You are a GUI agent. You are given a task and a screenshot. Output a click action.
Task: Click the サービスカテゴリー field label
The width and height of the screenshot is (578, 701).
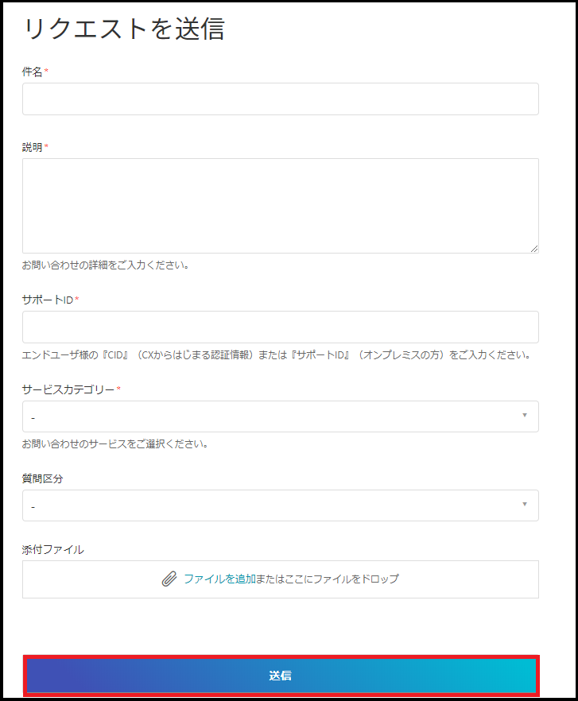click(68, 389)
